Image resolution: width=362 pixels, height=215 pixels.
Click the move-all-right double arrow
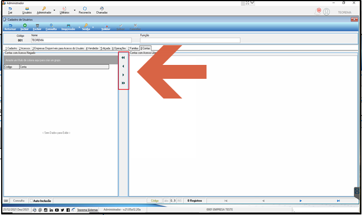click(x=124, y=83)
